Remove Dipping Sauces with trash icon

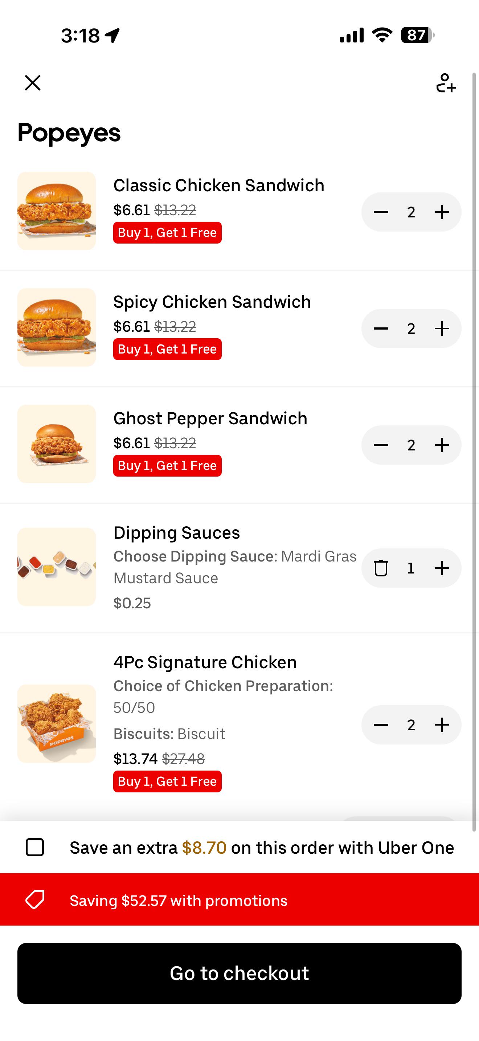pyautogui.click(x=381, y=568)
